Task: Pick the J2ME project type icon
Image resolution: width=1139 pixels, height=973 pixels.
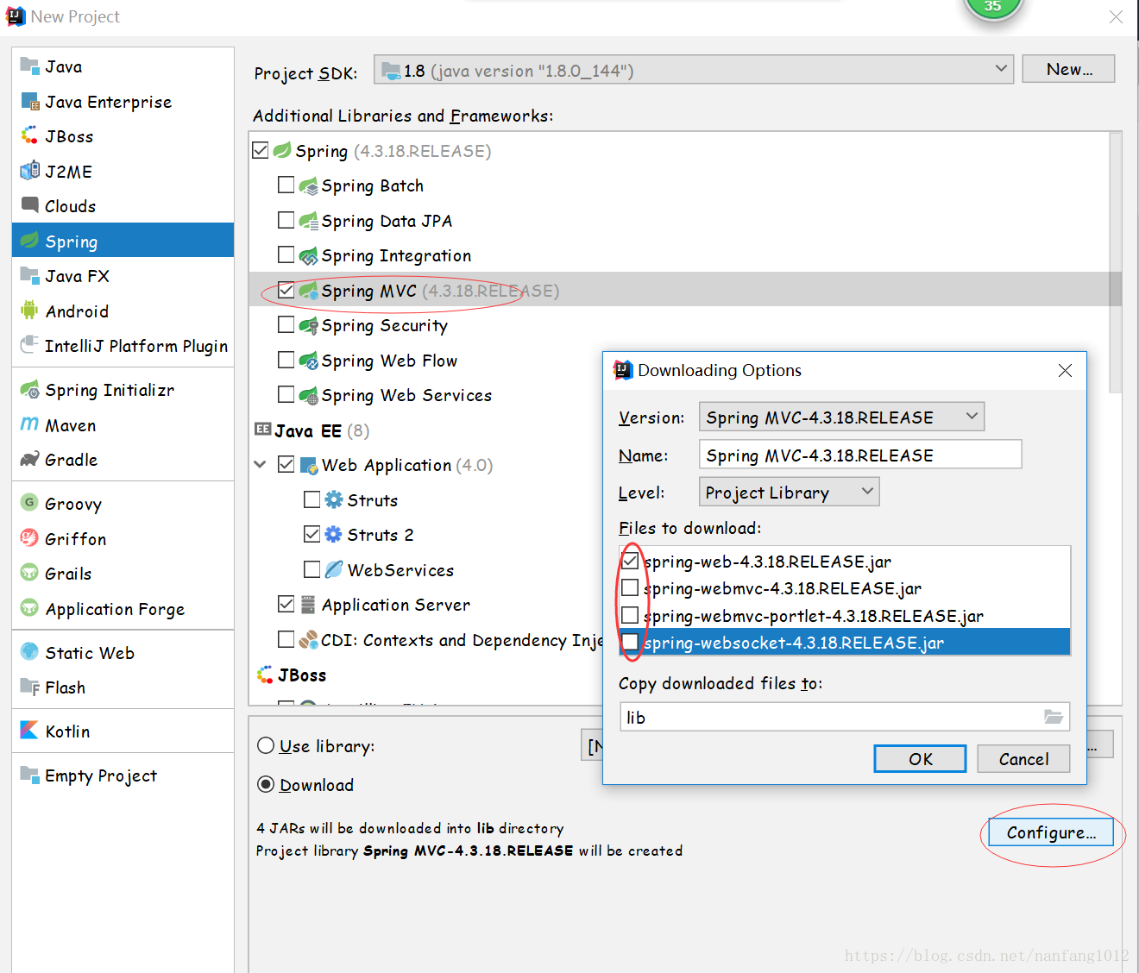Action: pyautogui.click(x=29, y=171)
